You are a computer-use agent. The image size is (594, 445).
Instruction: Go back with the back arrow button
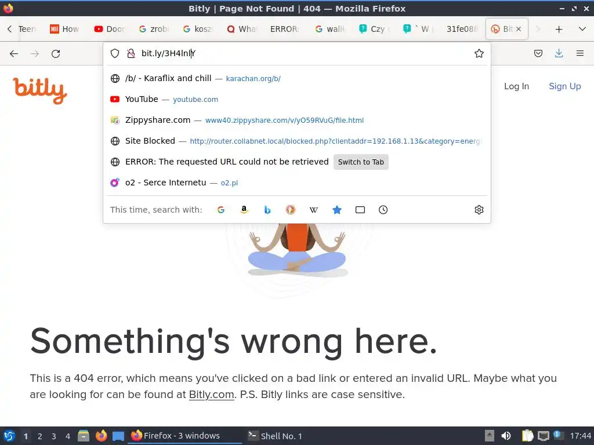(x=14, y=54)
